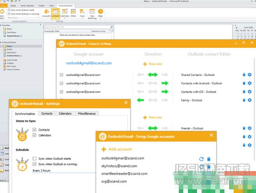Viewport: 256px width, 193px height.
Task: Refresh the outlook4gmail@scand.com account
Action: coord(202,159)
